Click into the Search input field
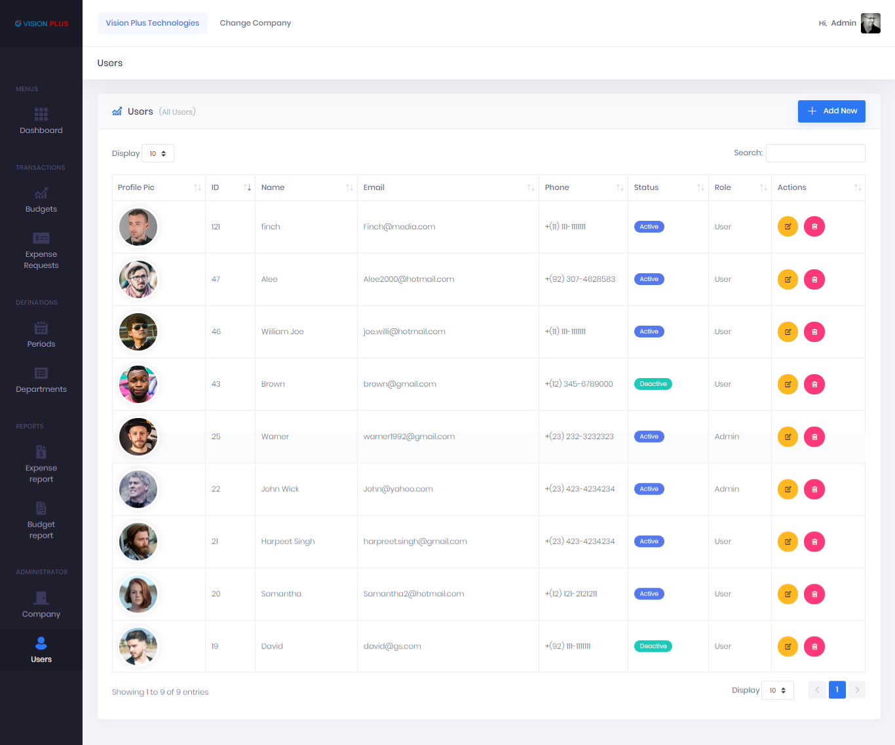The image size is (895, 745). point(815,153)
